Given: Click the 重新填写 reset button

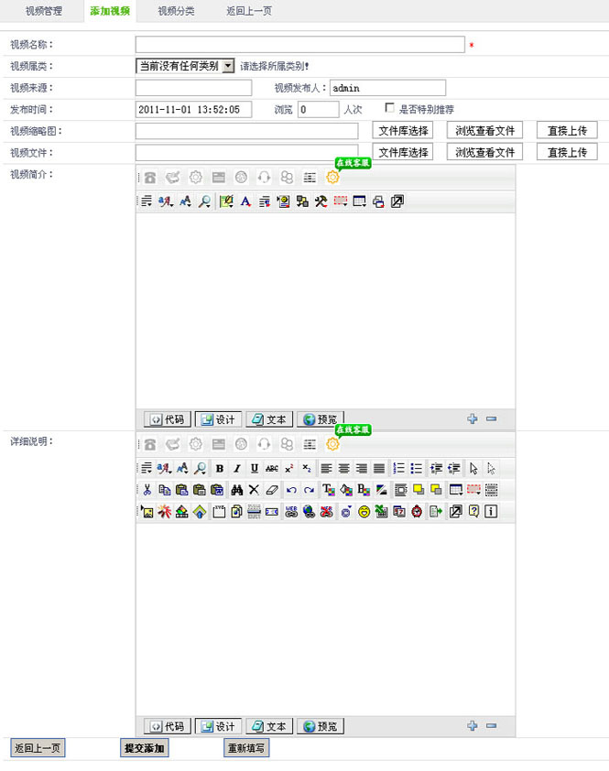Looking at the screenshot, I should point(246,748).
